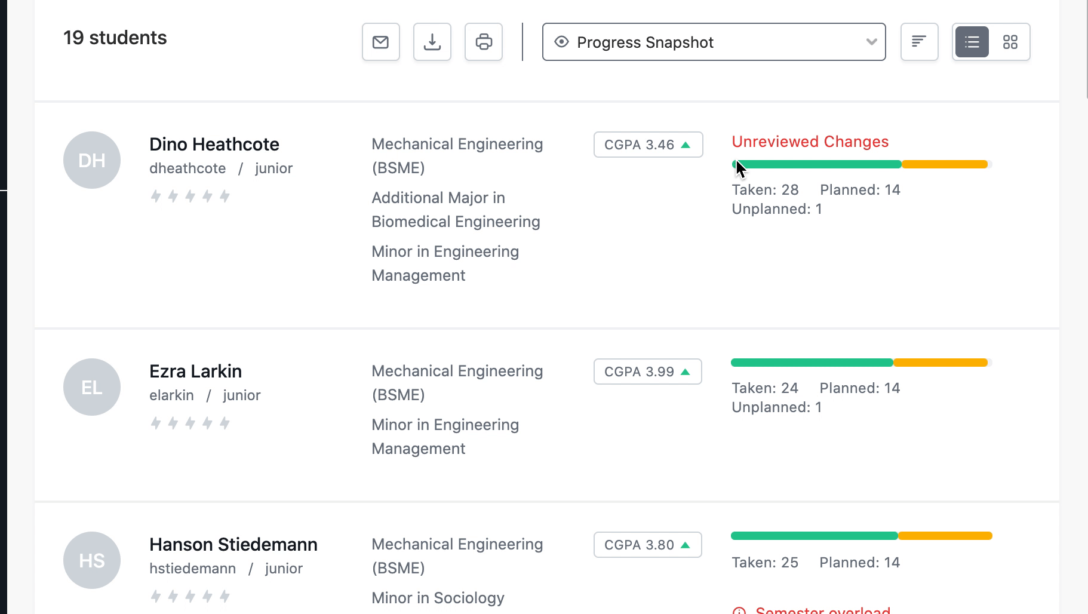Open the Progress Snapshot dropdown
The width and height of the screenshot is (1088, 614).
click(714, 42)
